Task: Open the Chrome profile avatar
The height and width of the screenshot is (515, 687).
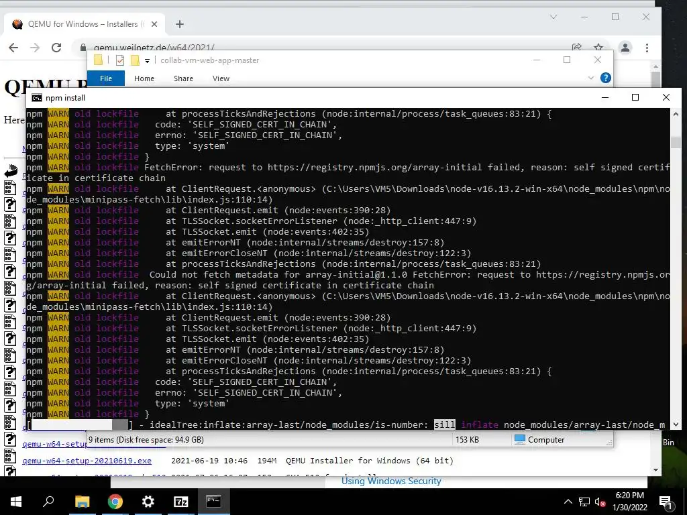Action: point(625,48)
